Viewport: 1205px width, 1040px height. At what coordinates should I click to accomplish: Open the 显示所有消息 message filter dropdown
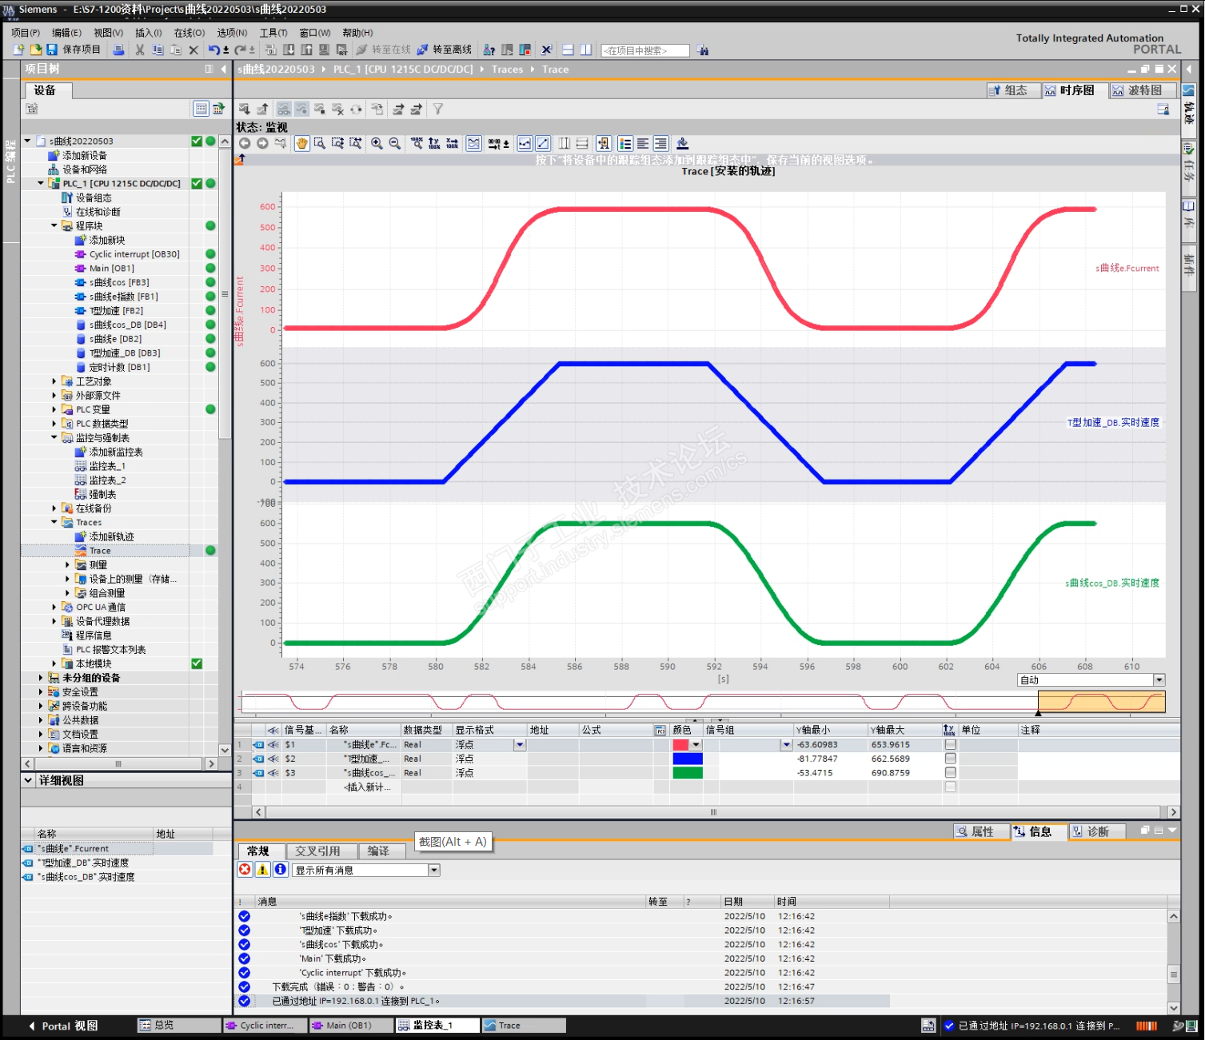(x=434, y=871)
